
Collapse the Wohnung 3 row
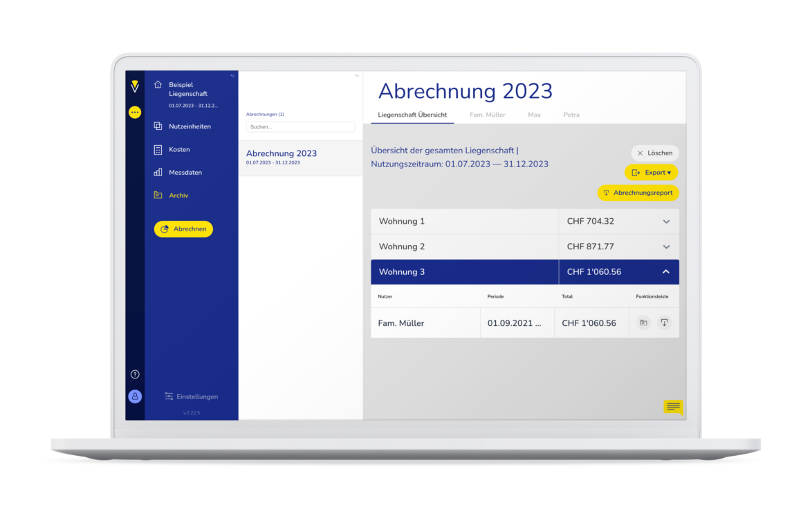(x=666, y=272)
